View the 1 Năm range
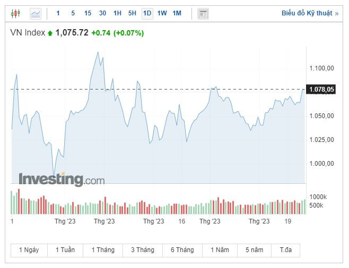Image resolution: width=349 pixels, height=268 pixels. (220, 250)
